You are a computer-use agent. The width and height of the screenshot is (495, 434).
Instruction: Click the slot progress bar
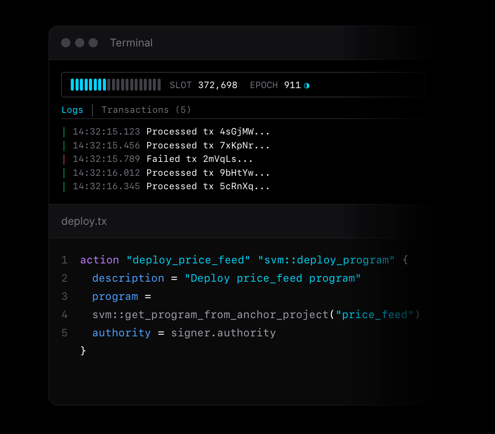coord(115,85)
